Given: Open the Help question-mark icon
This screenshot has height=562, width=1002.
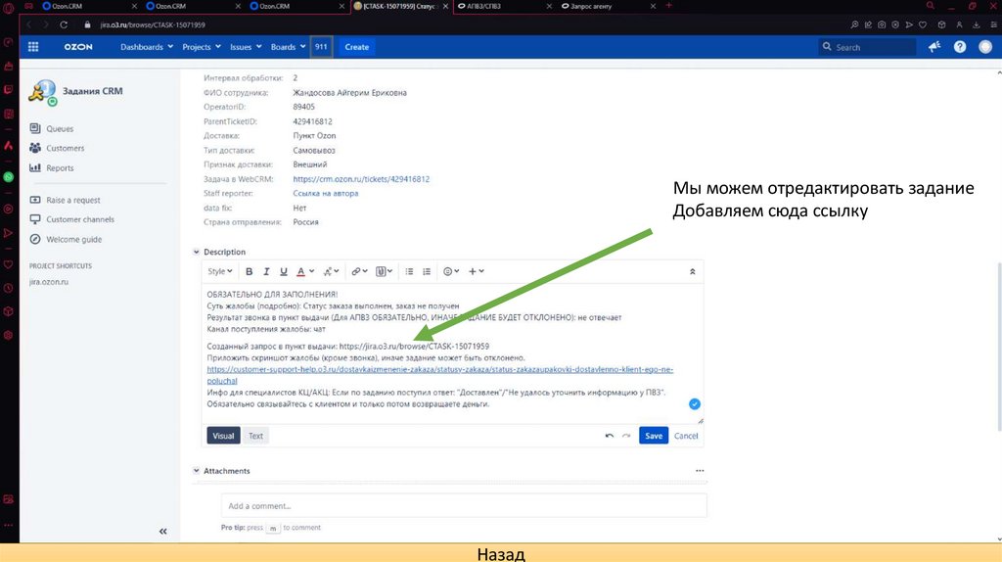Looking at the screenshot, I should point(960,47).
